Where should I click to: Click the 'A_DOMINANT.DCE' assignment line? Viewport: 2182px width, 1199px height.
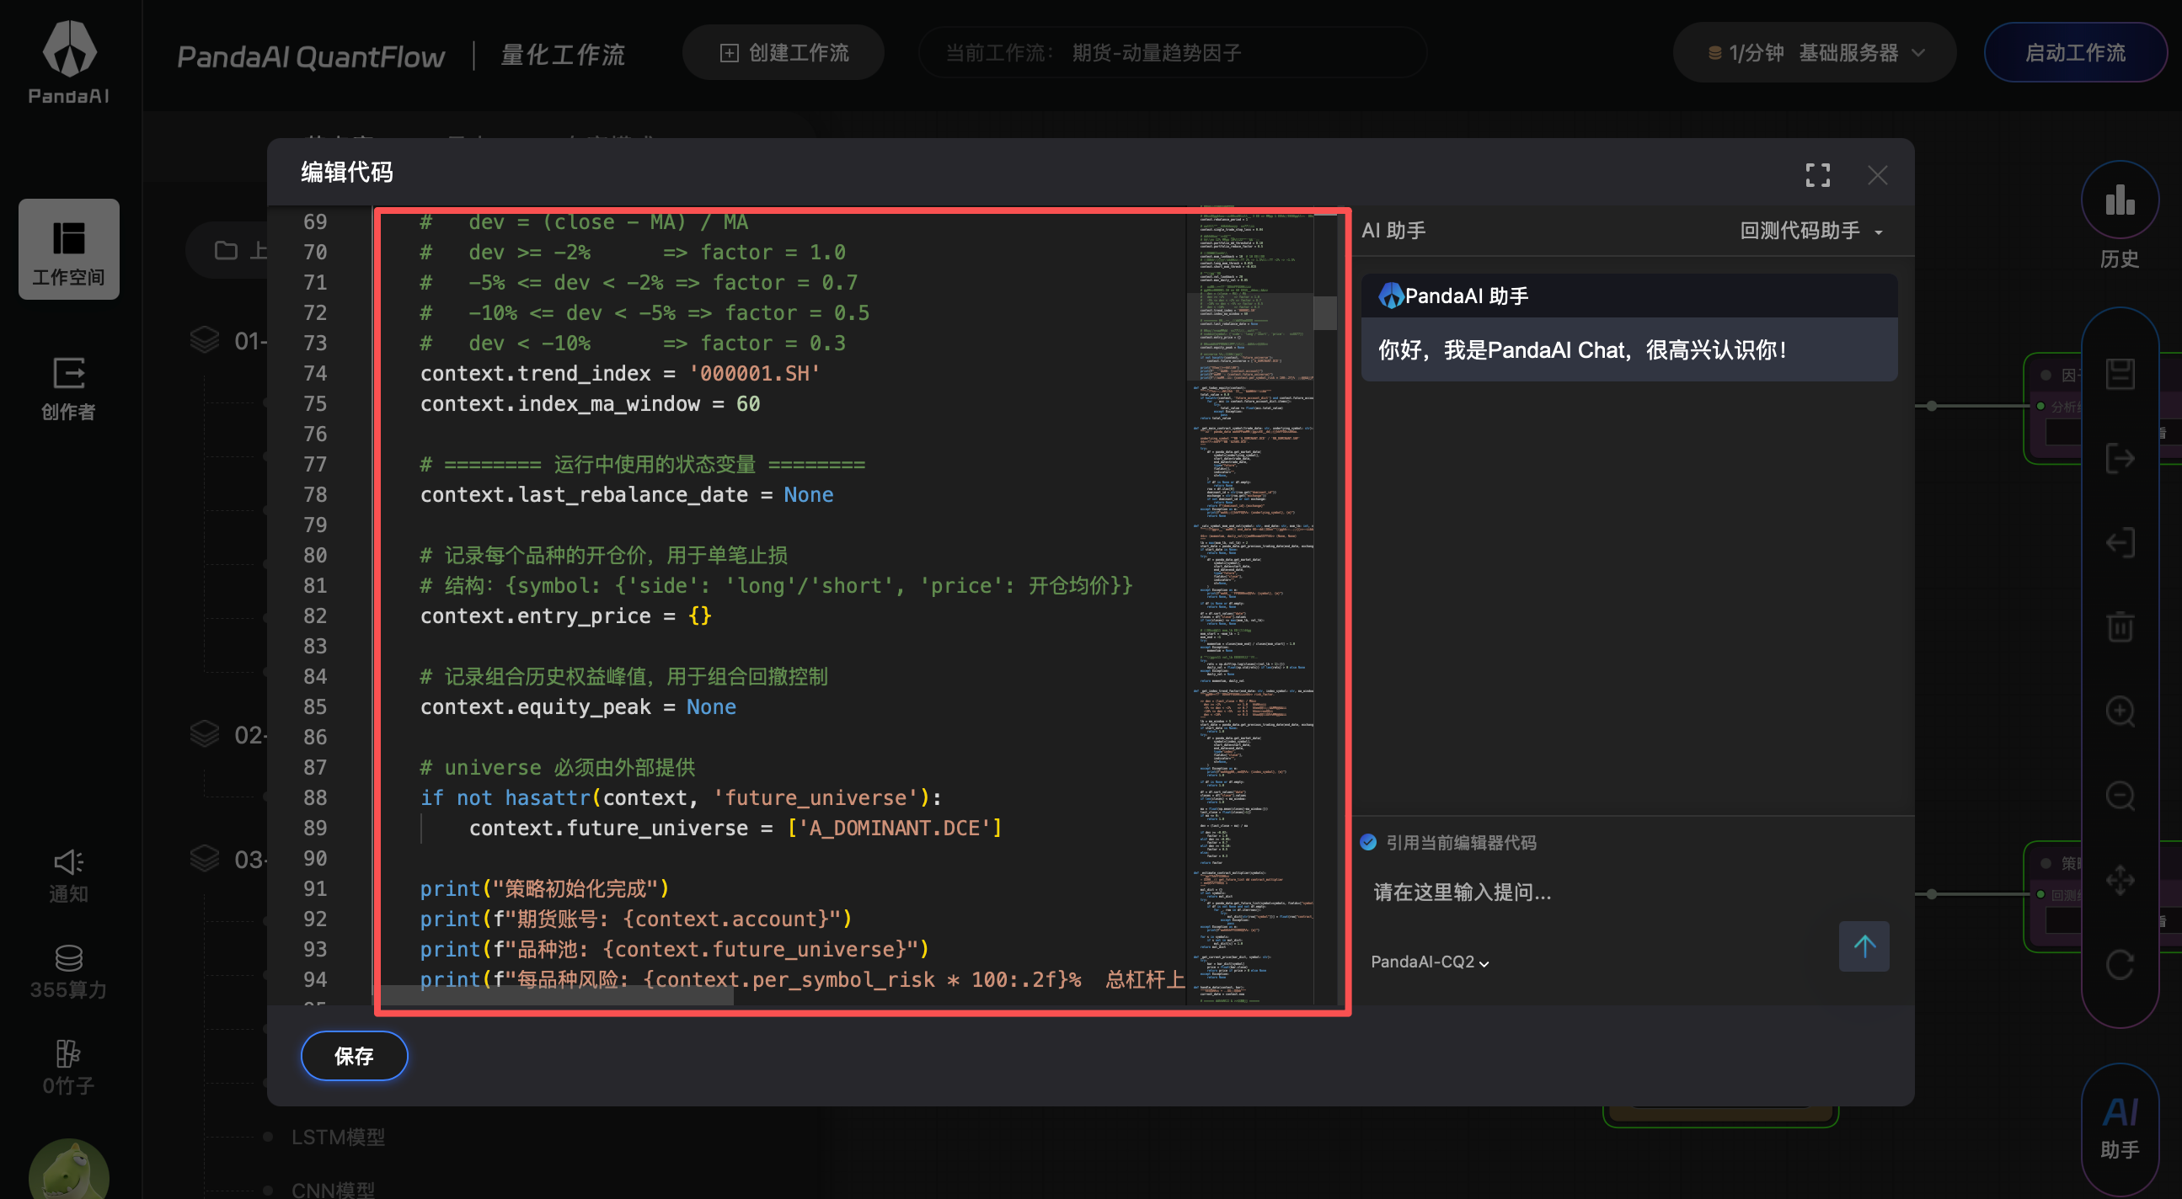coord(735,829)
